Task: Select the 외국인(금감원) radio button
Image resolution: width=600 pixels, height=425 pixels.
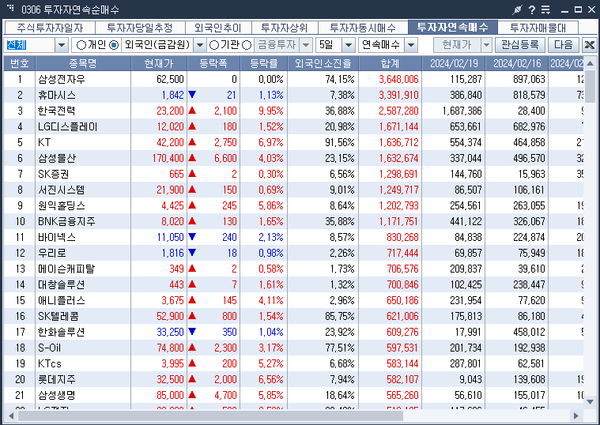Action: [x=114, y=45]
